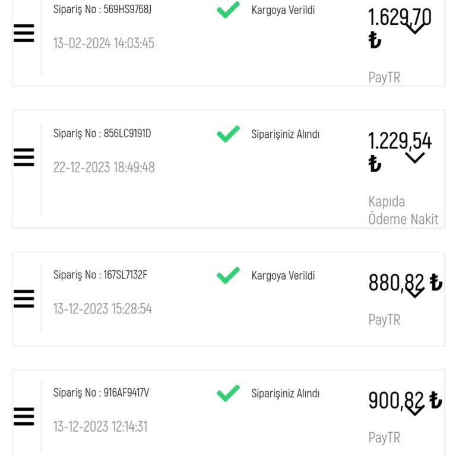Expand details of the 880,82 order
Screen dimensions: 456x456
point(414,292)
